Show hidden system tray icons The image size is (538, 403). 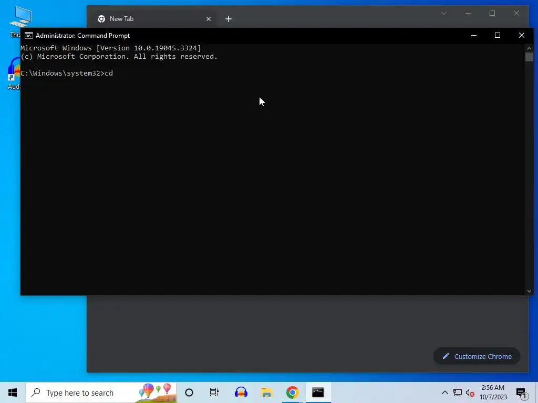pyautogui.click(x=444, y=393)
